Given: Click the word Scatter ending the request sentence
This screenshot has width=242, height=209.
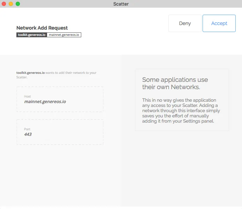Looking at the screenshot, I should point(22,77).
